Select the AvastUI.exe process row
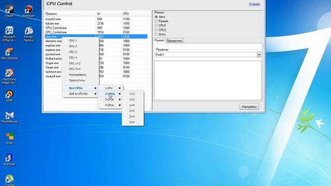The image size is (331, 186). point(96,19)
